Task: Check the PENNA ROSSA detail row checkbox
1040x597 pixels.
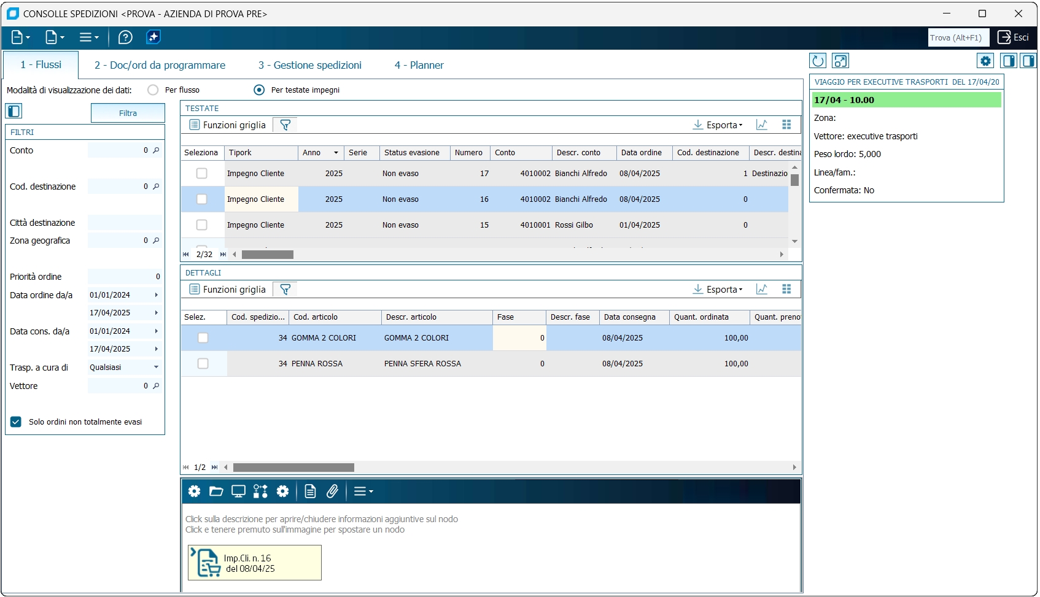Action: [203, 364]
